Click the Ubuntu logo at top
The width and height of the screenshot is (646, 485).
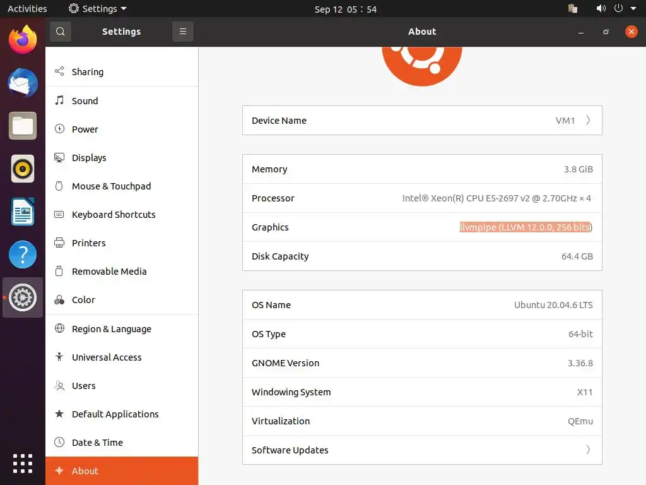pos(422,66)
